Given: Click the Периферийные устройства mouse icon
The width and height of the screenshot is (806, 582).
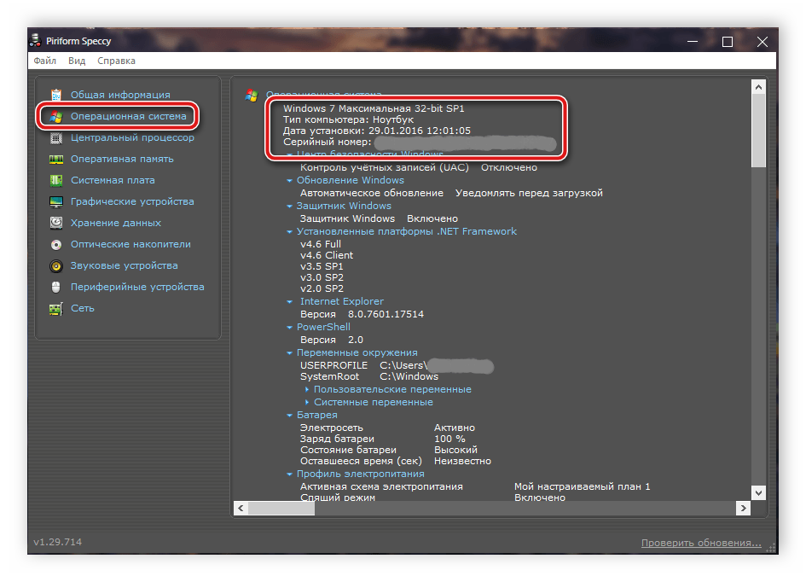Looking at the screenshot, I should (56, 287).
